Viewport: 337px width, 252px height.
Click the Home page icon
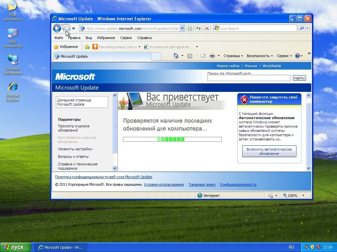pos(176,56)
